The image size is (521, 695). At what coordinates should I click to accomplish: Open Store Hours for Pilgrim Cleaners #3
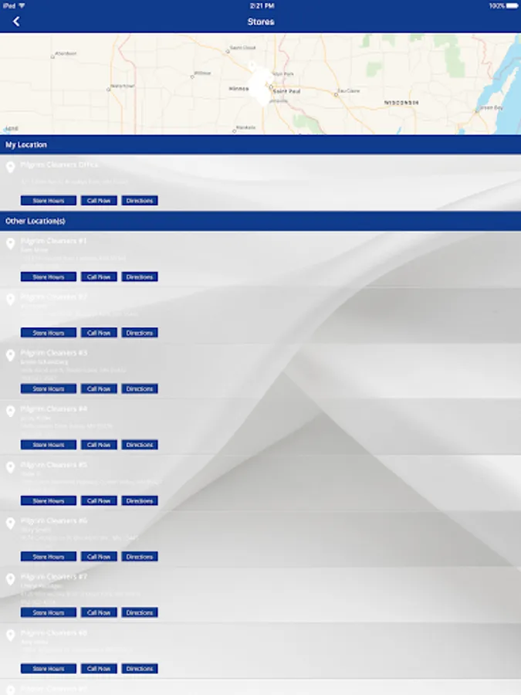pos(49,388)
